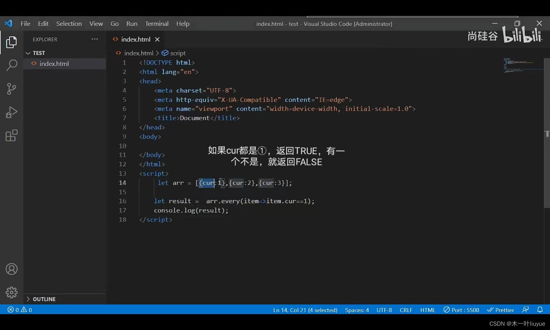Click Prettier status bar item

pos(501,310)
